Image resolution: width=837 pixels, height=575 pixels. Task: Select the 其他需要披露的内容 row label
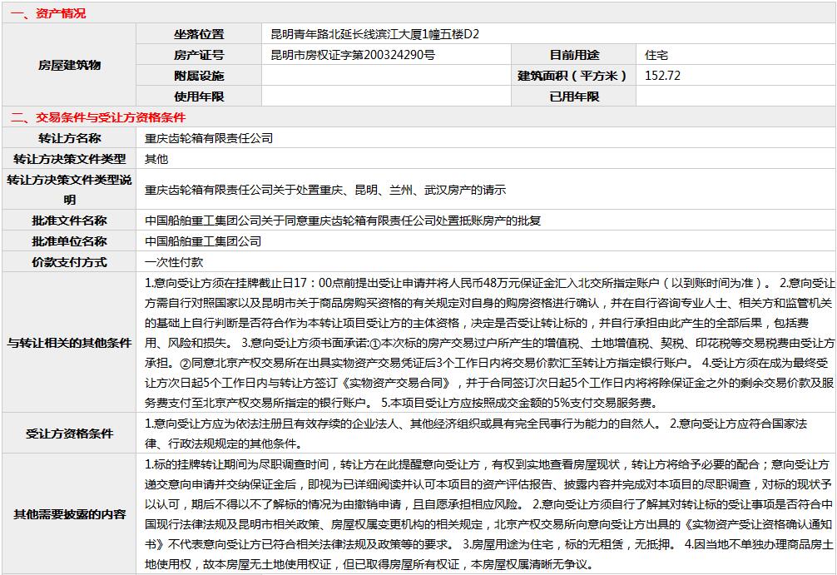pos(69,513)
